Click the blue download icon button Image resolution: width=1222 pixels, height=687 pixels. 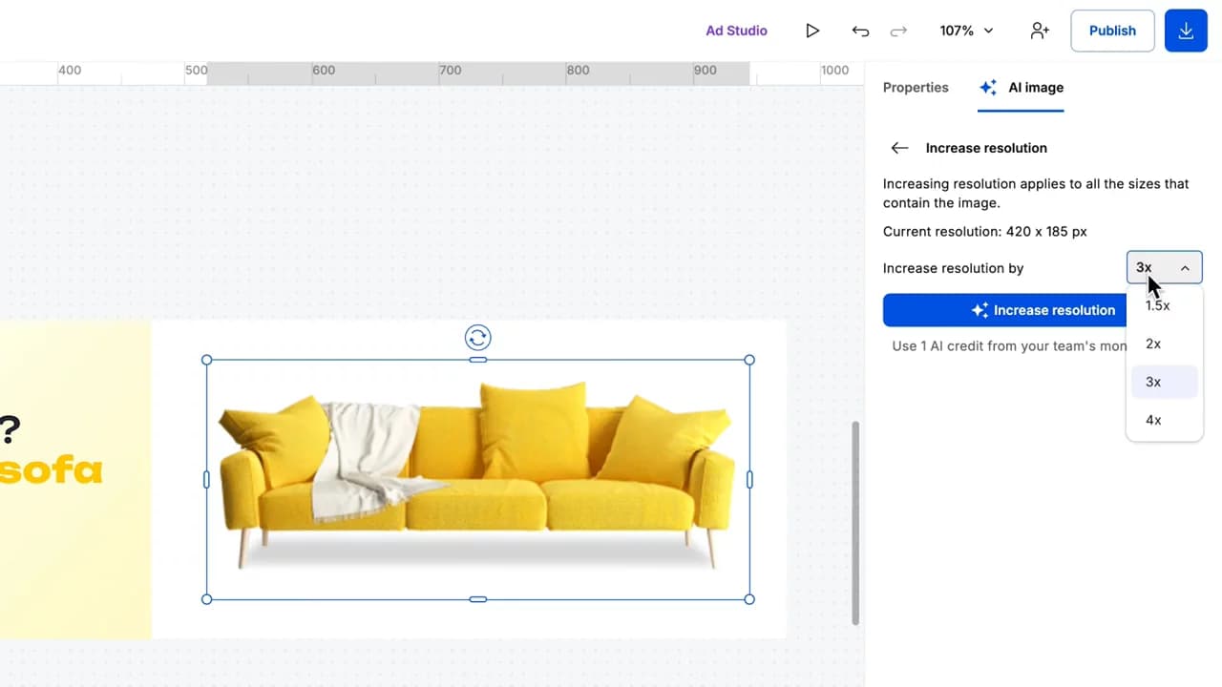point(1186,31)
